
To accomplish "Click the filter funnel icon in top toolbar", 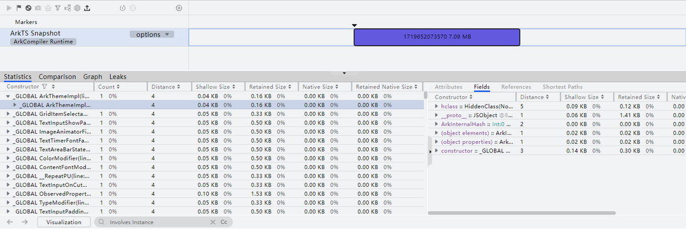I will point(58,8).
